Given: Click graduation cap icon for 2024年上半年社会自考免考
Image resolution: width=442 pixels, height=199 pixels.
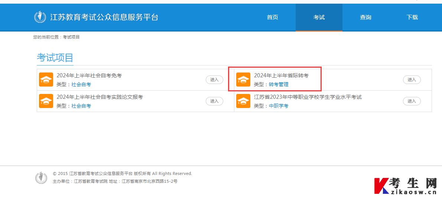Looking at the screenshot, I should coord(46,80).
